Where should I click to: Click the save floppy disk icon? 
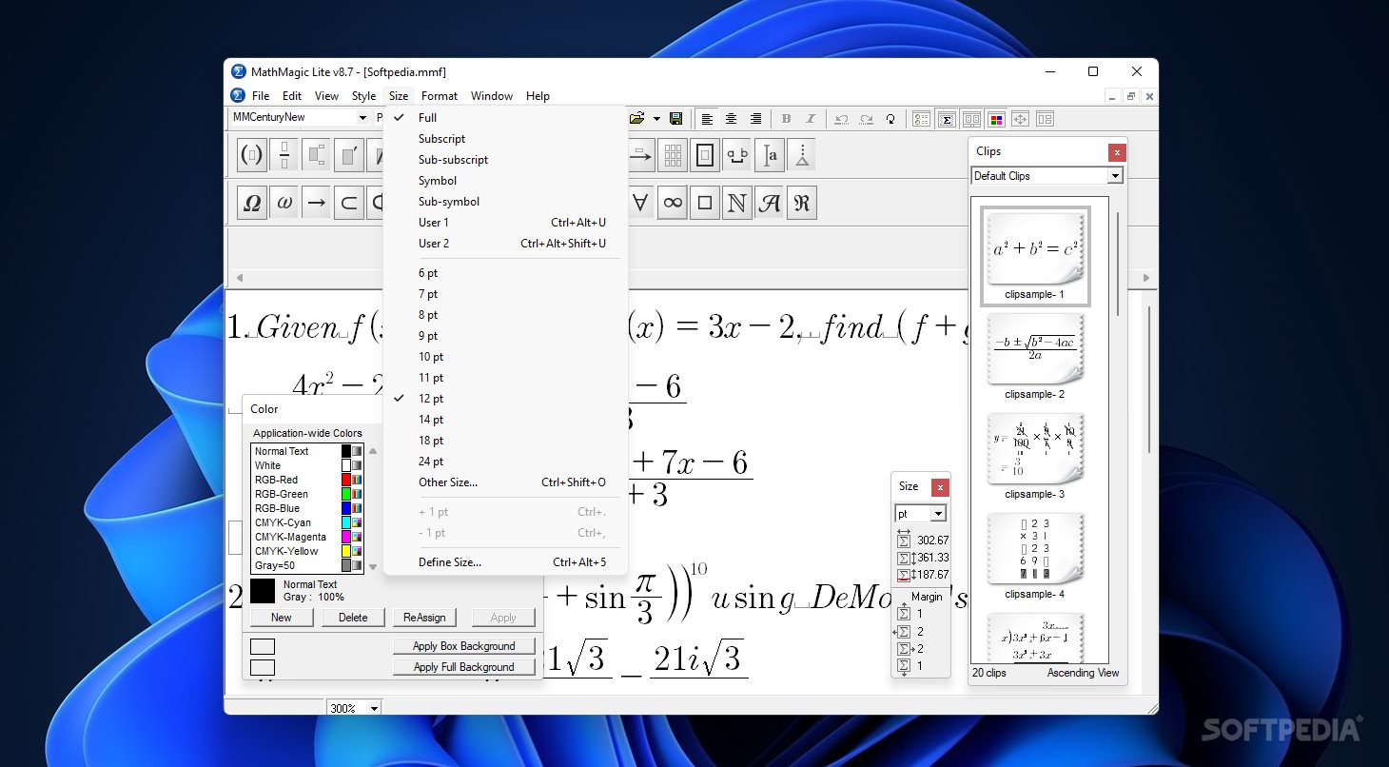click(x=675, y=119)
